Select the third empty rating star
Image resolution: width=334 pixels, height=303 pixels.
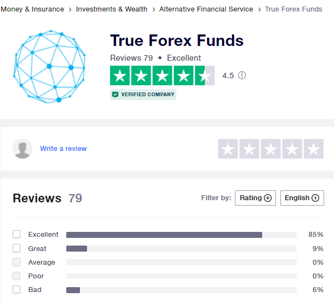[x=270, y=149]
